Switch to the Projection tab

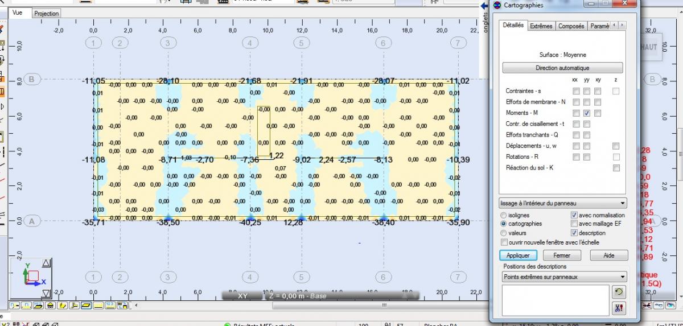46,13
